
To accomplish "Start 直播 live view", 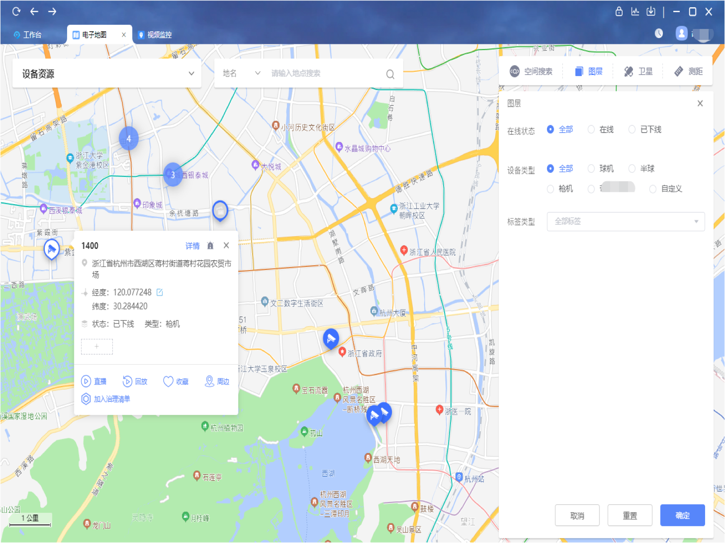I will click(94, 381).
